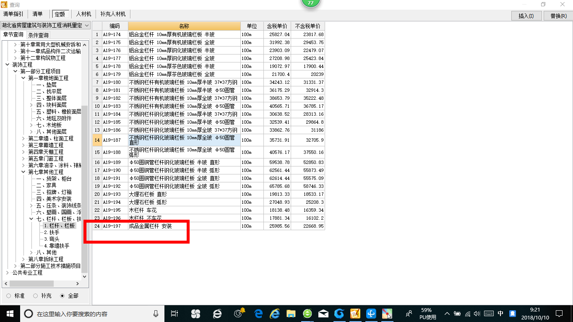The image size is (573, 322).
Task: Select the 一、垫层 tree item
Action: tap(46, 85)
